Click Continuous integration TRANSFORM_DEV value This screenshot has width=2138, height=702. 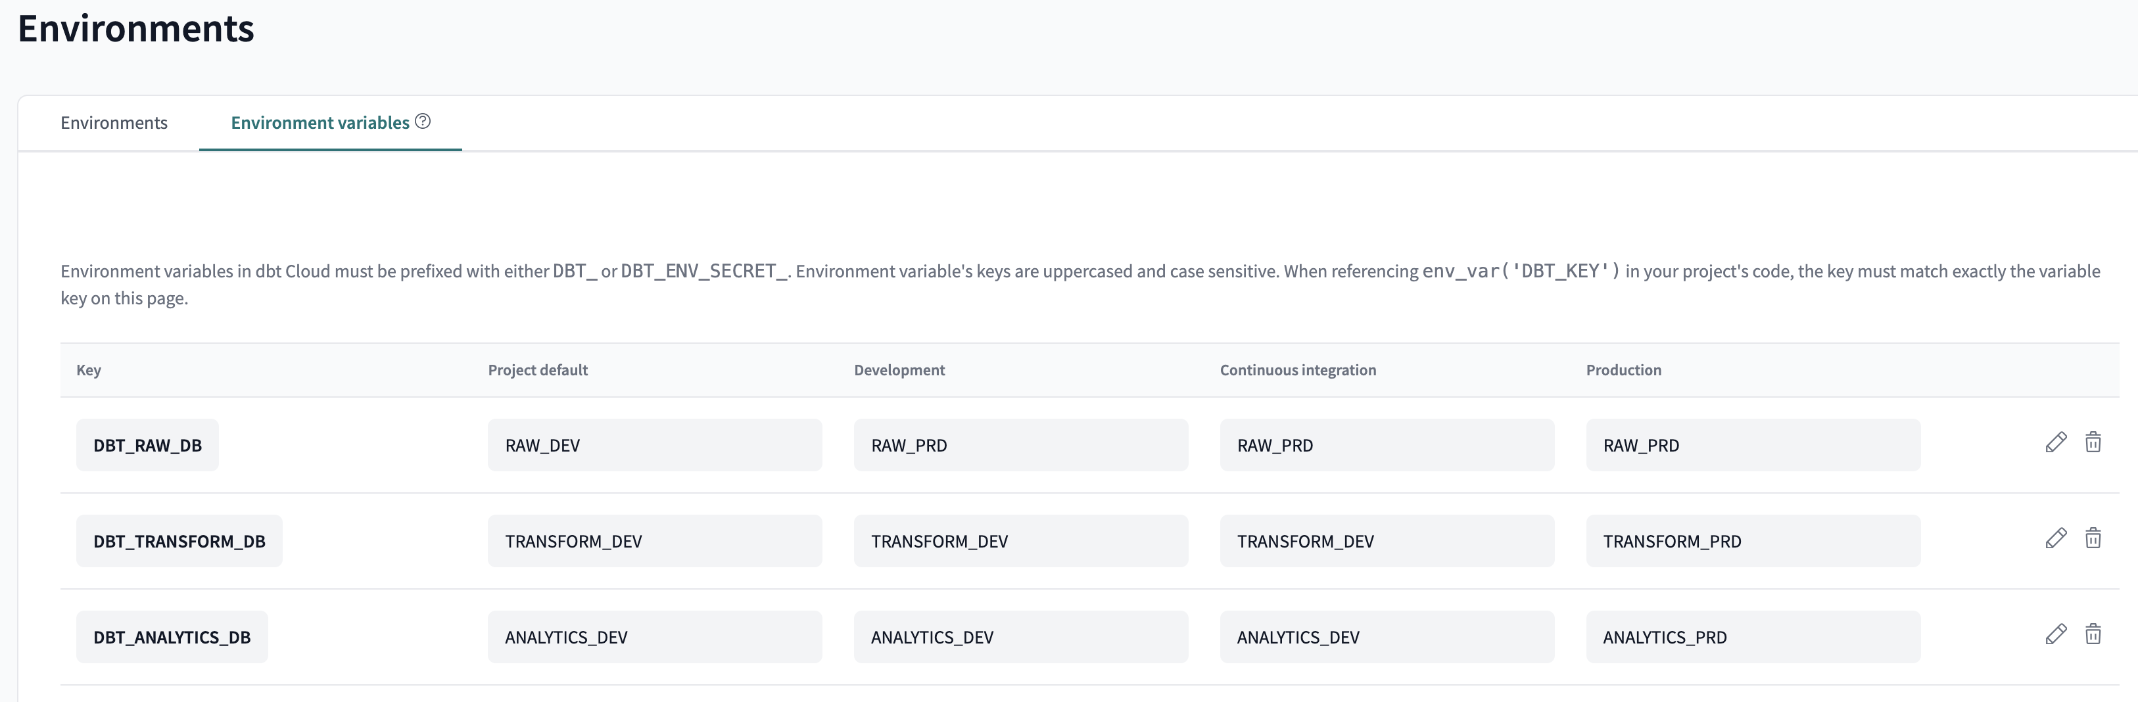1387,541
